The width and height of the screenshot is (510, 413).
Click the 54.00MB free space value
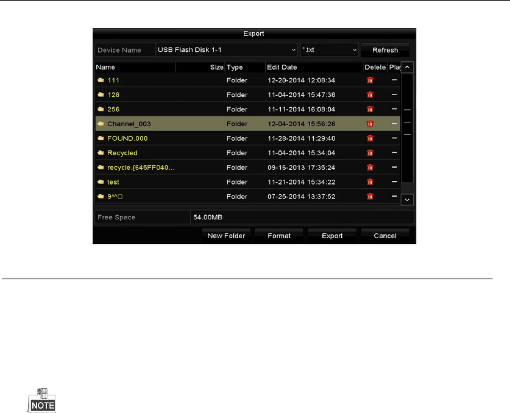208,217
